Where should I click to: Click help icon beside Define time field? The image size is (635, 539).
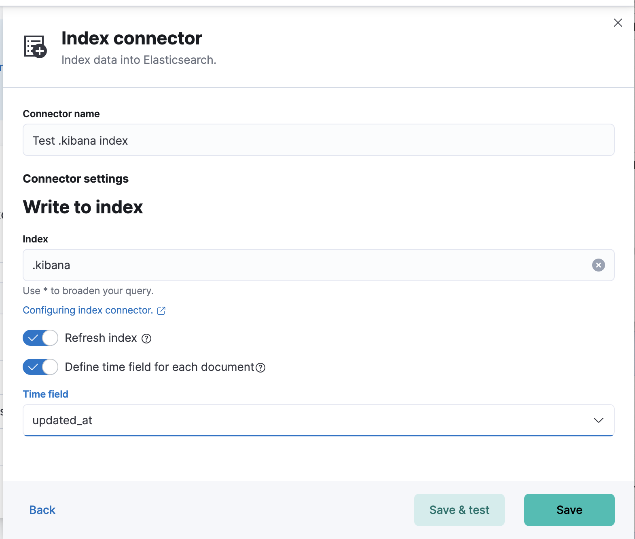click(261, 368)
